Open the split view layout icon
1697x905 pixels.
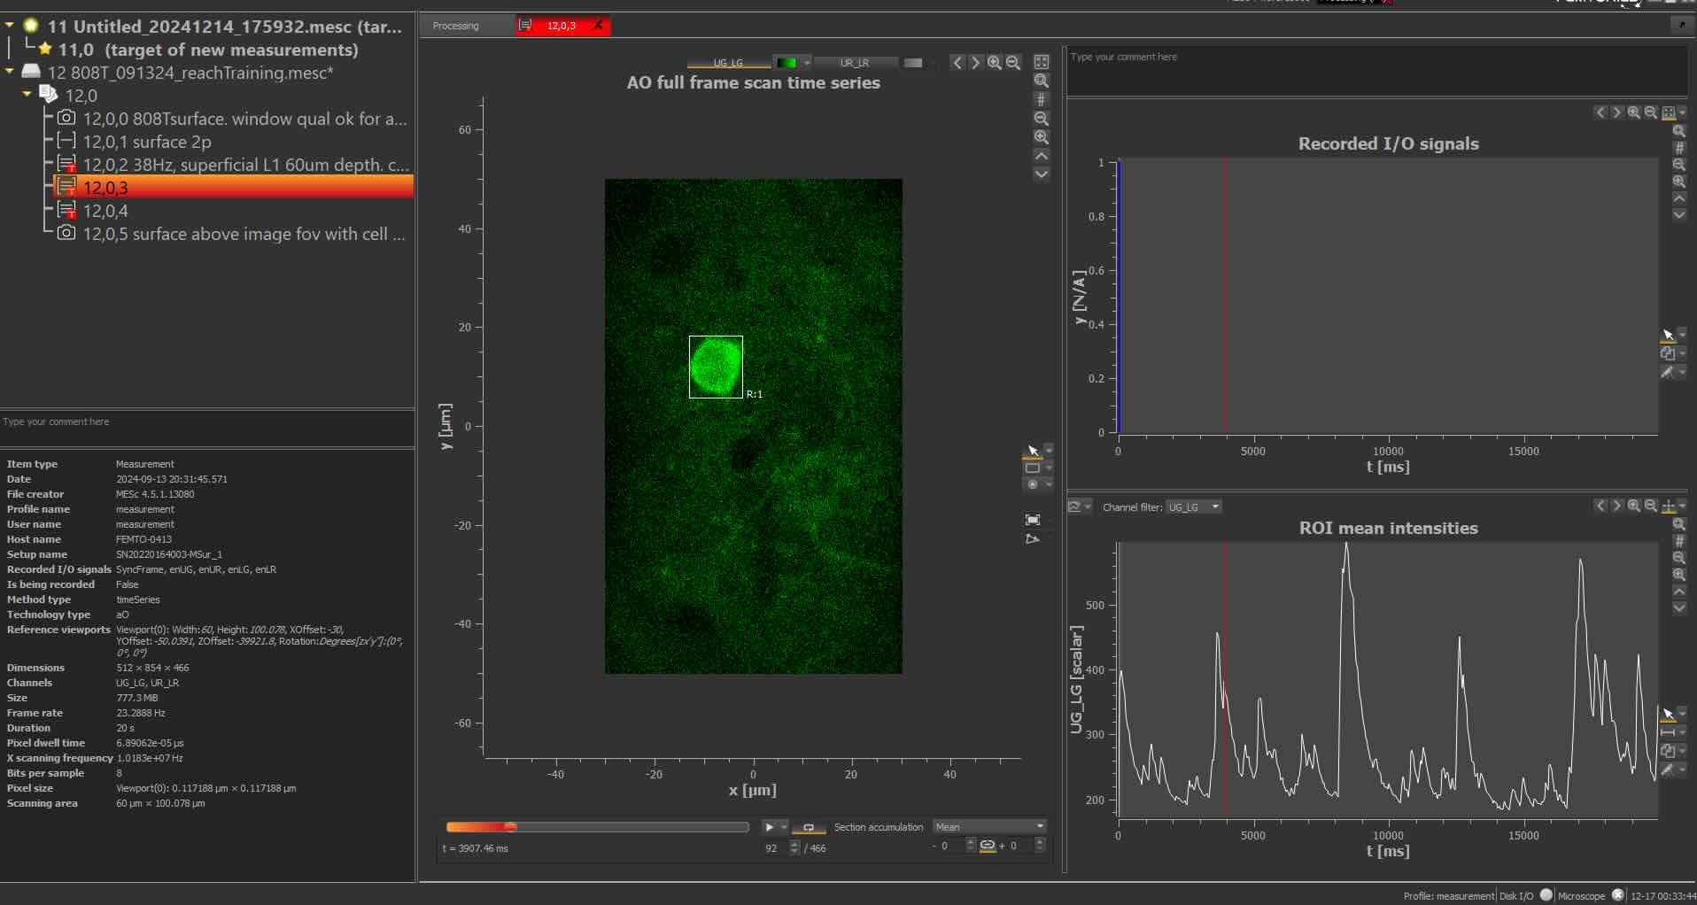click(x=1042, y=62)
